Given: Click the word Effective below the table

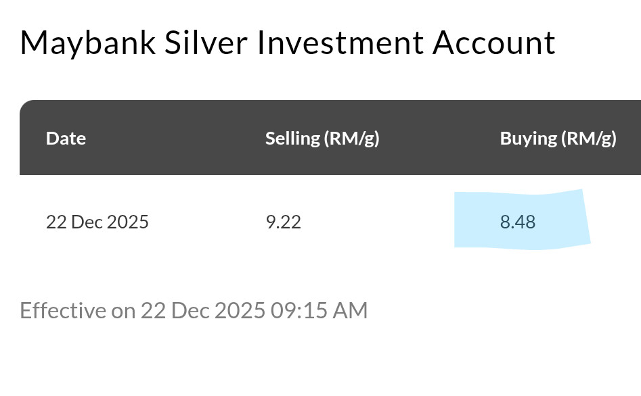Looking at the screenshot, I should click(x=63, y=311).
